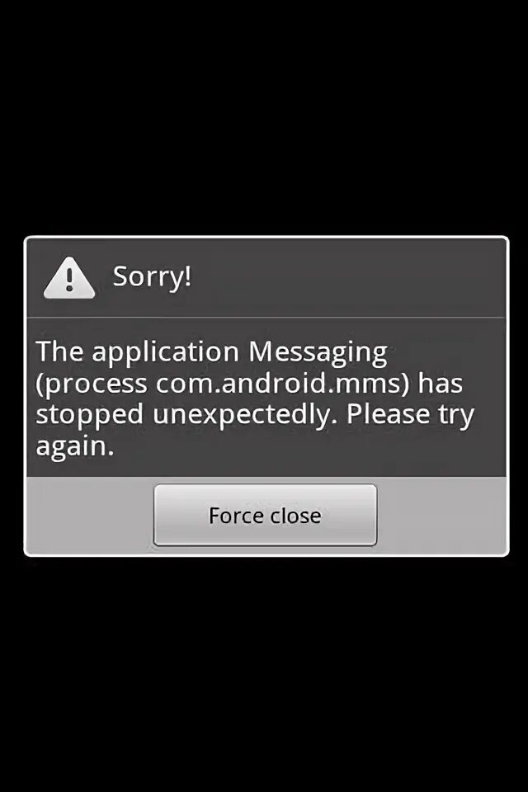Tap "The application" at message start

pos(137,352)
